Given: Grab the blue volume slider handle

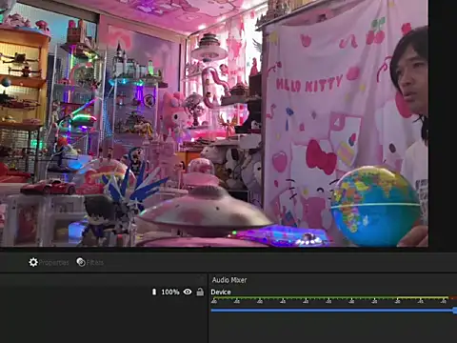Looking at the screenshot, I should click(x=455, y=311).
